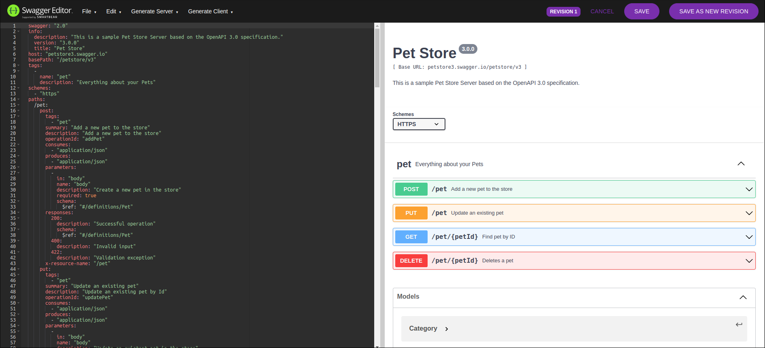Expand the DELETE /pet/{petId} operation chevron
The width and height of the screenshot is (765, 348).
(x=749, y=261)
